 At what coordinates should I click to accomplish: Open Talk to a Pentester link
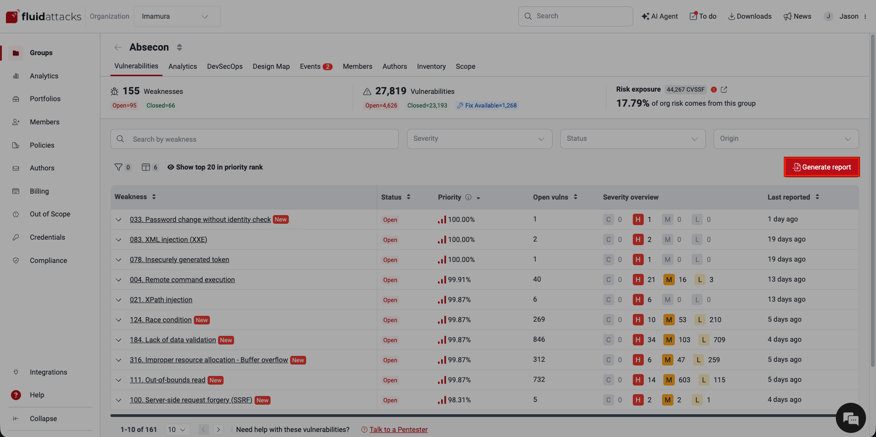pos(398,429)
